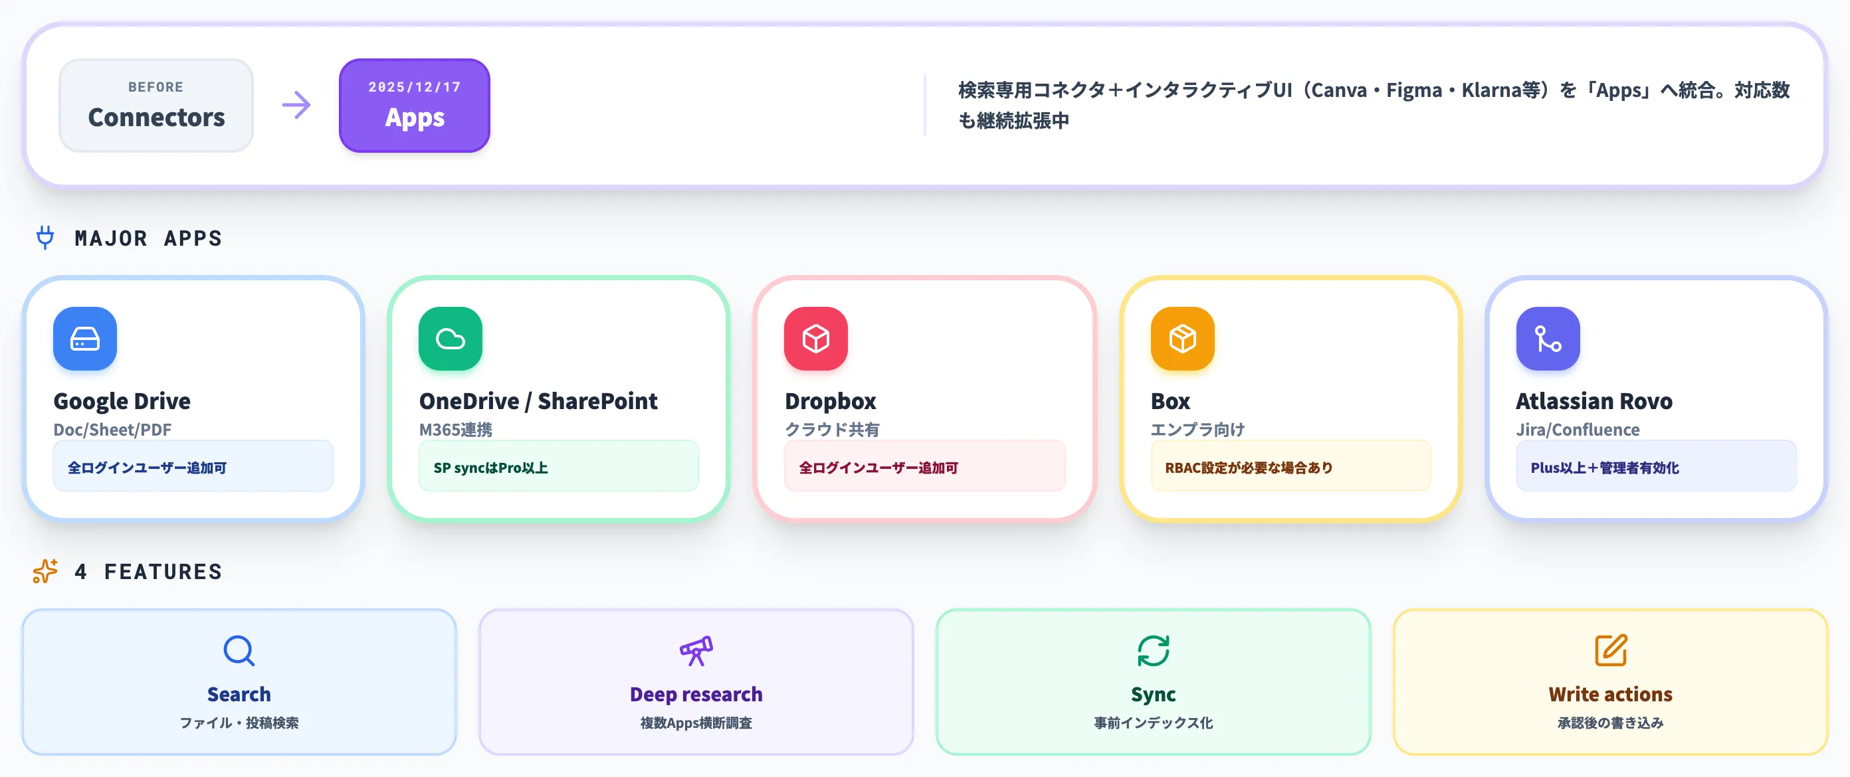Click the arrow between Connectors and Apps
The image size is (1850, 777).
[296, 106]
